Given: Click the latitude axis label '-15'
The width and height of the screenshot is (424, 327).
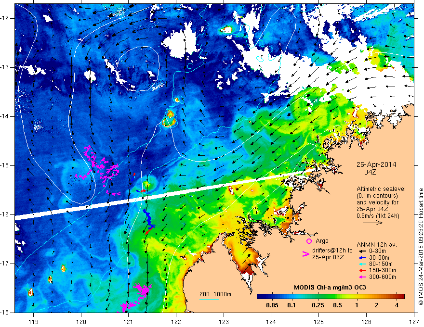Looking at the screenshot, I should click(5, 165).
